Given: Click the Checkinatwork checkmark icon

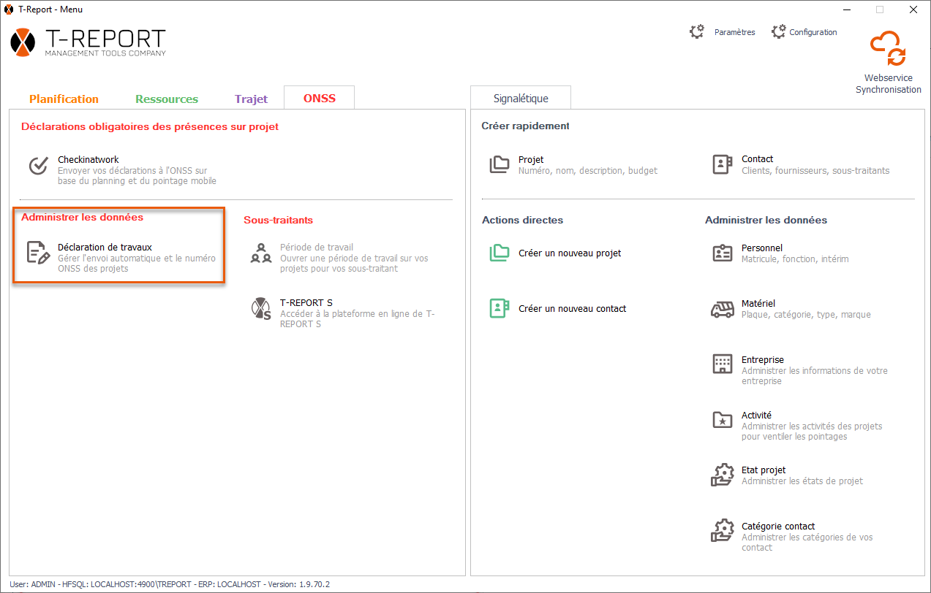Looking at the screenshot, I should 38,166.
